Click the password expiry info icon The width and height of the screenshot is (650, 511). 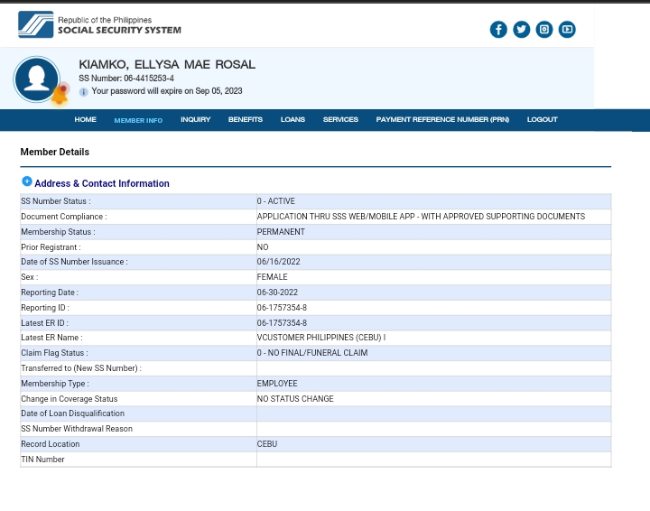point(83,92)
